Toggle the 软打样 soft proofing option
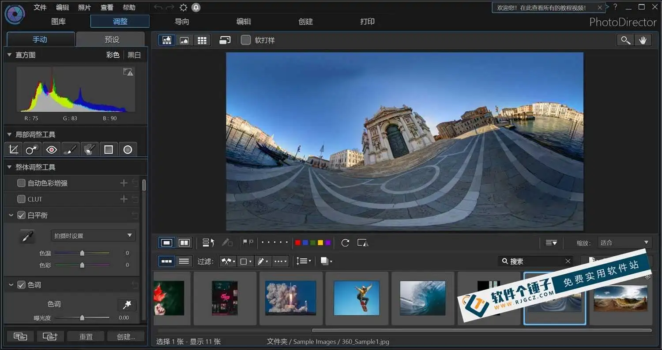 246,40
